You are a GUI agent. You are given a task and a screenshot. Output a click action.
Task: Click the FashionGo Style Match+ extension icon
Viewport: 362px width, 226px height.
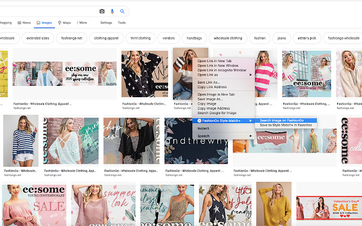[x=199, y=120]
